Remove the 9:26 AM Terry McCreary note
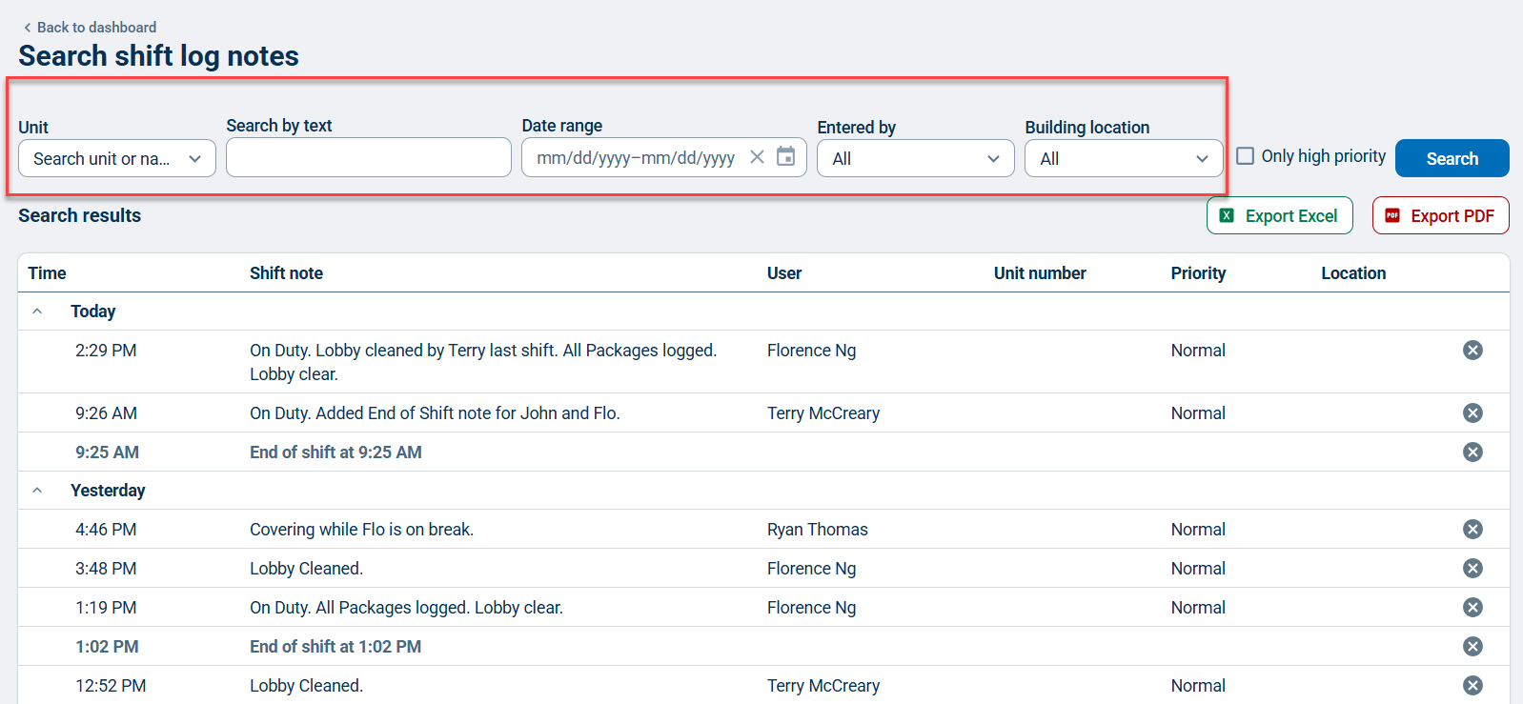The image size is (1523, 704). 1472,413
